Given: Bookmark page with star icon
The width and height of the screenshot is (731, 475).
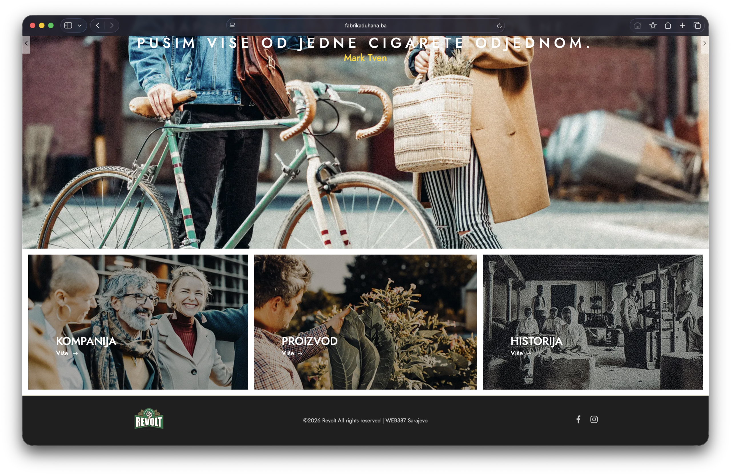Looking at the screenshot, I should 653,25.
